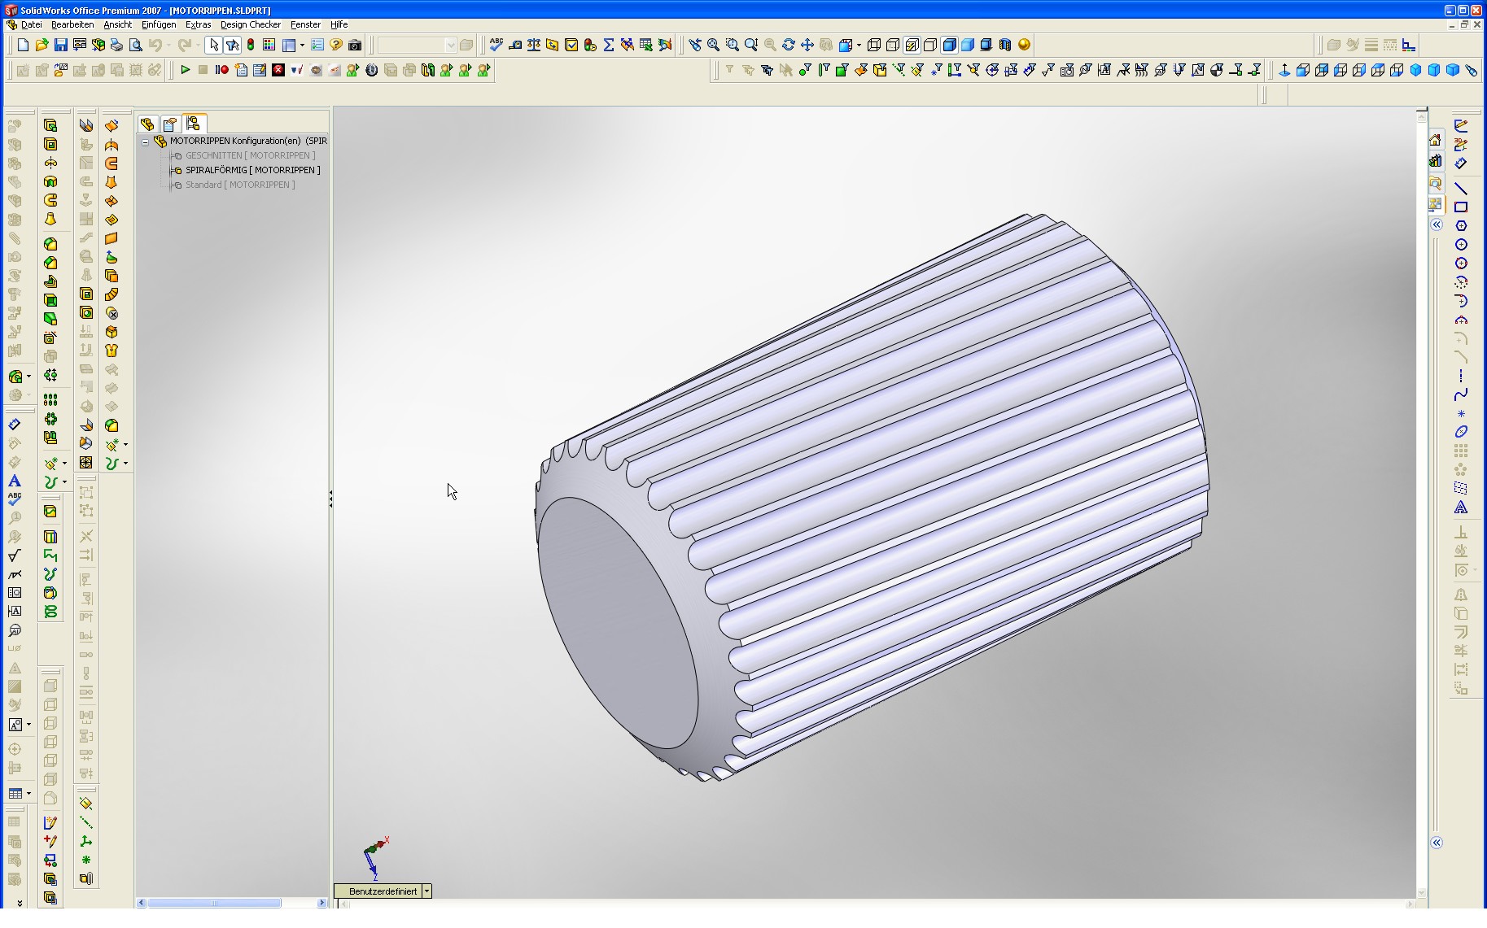
Task: Toggle Shaded display mode cube
Action: tap(968, 45)
